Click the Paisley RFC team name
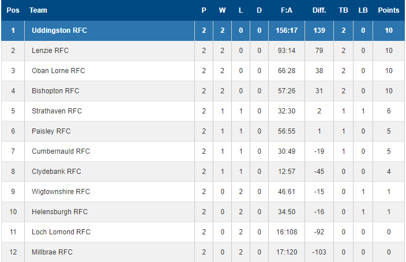This screenshot has height=262, width=406. point(51,131)
